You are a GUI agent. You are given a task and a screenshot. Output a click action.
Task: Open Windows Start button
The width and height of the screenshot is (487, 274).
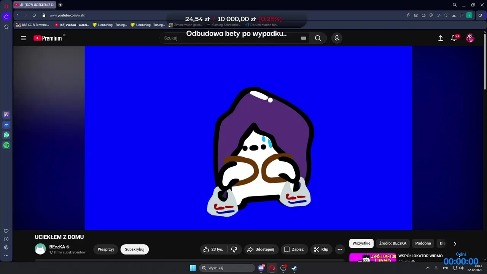193,268
